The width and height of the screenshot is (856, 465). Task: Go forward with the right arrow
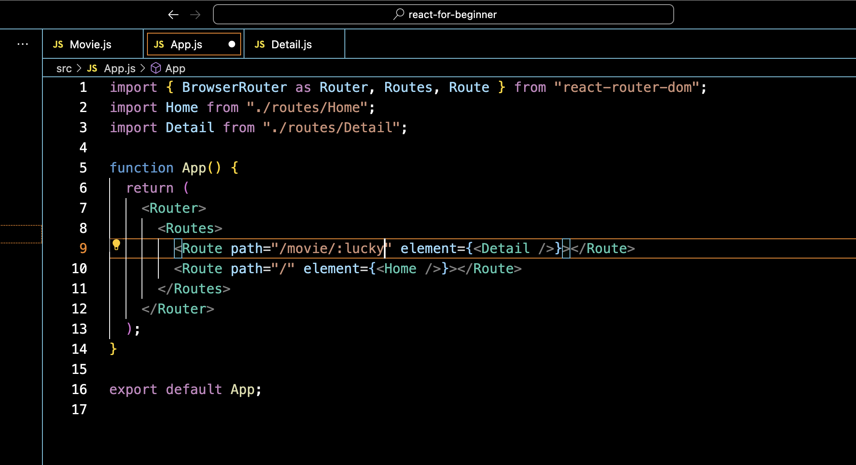tap(195, 15)
